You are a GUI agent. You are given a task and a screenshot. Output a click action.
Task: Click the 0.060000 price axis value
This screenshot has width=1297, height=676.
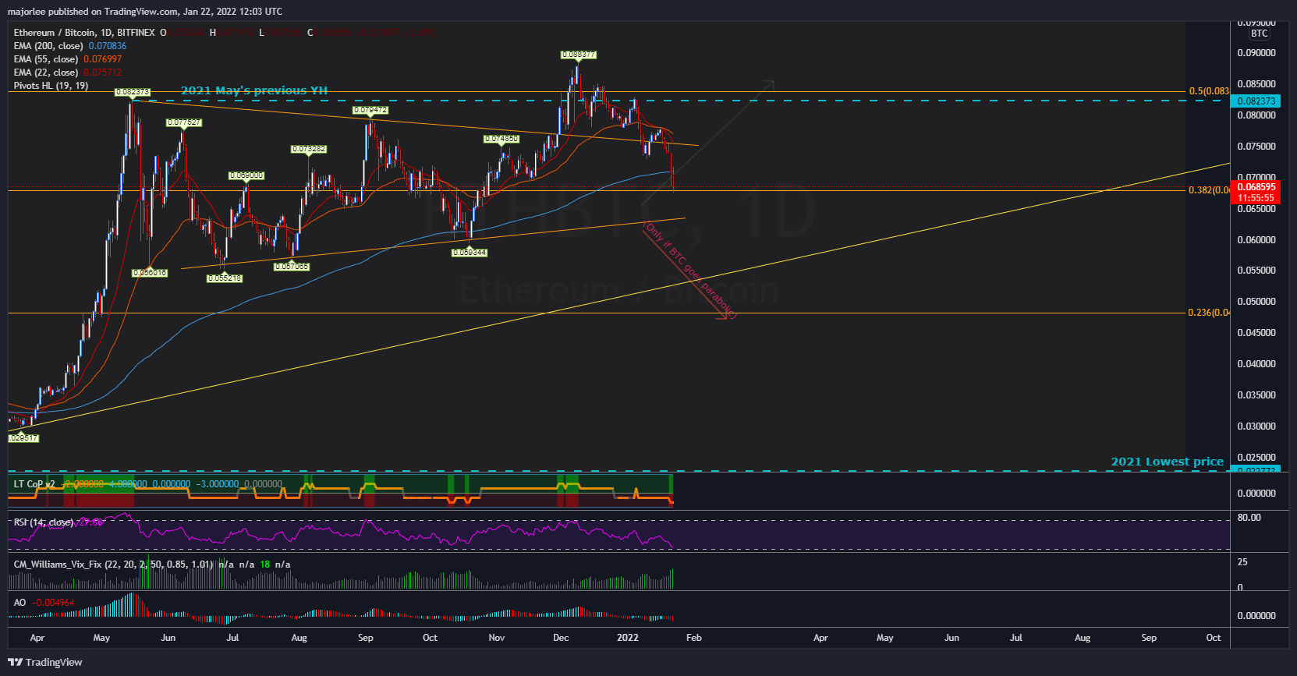1256,240
